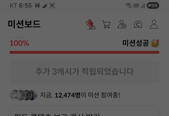Screen dimensions: 169x116
Task: Open the user profile icon
Action: pyautogui.click(x=154, y=24)
